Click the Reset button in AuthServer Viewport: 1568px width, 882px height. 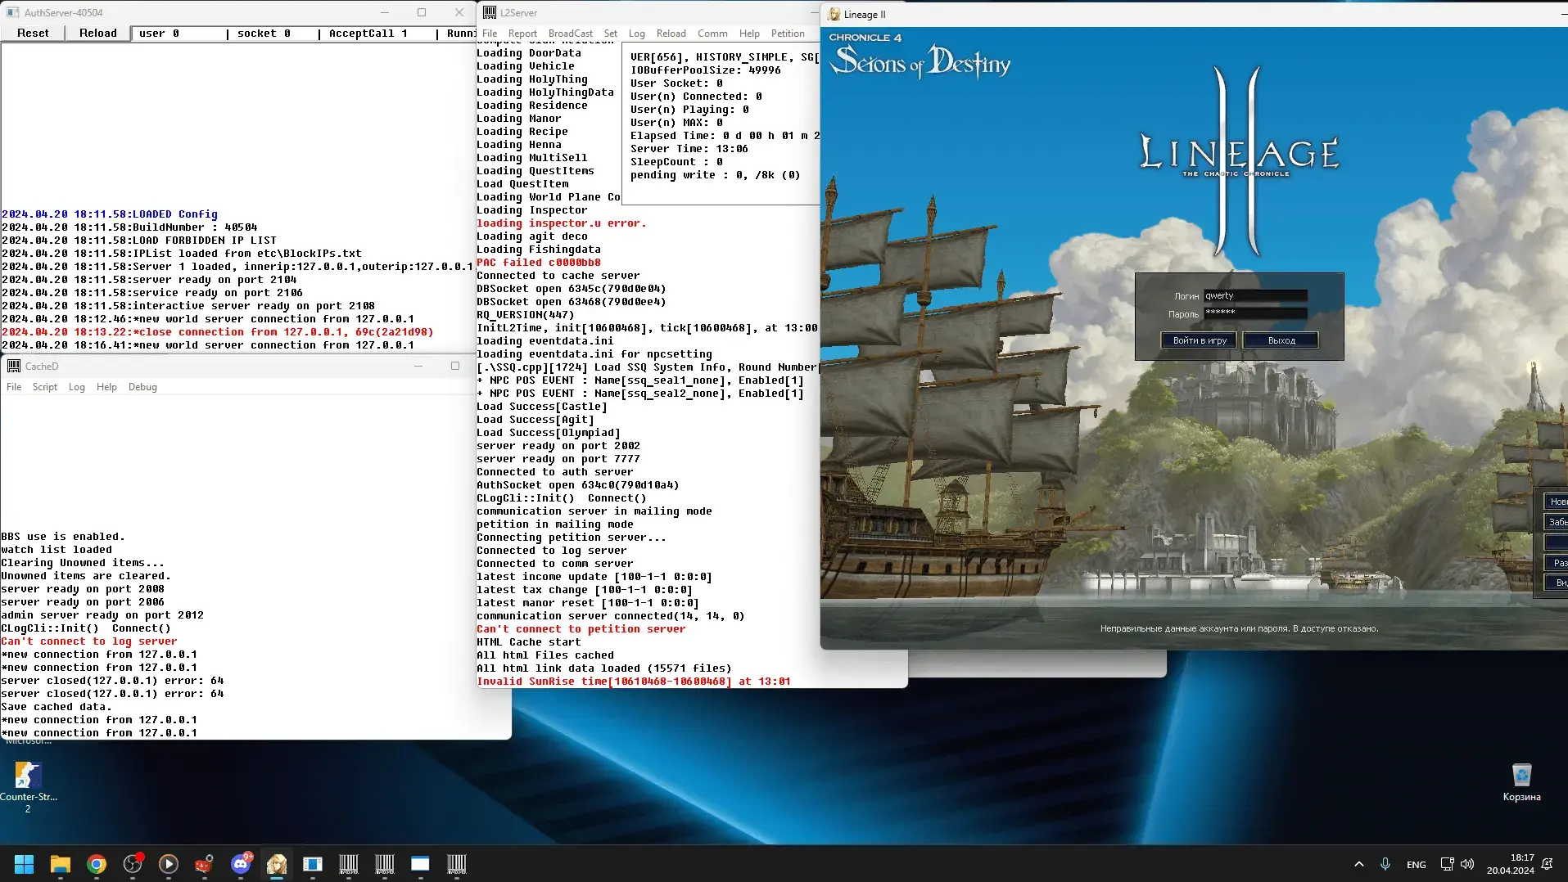pos(33,33)
